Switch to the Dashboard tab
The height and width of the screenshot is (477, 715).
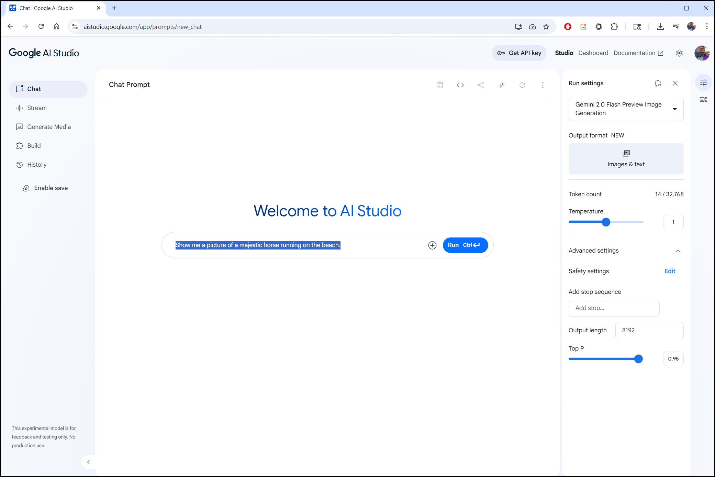click(x=593, y=53)
